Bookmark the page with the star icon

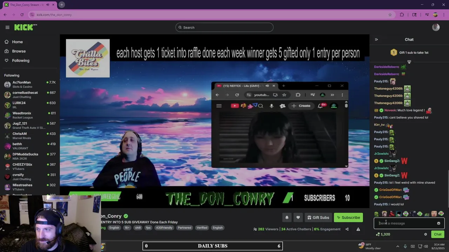click(390, 15)
